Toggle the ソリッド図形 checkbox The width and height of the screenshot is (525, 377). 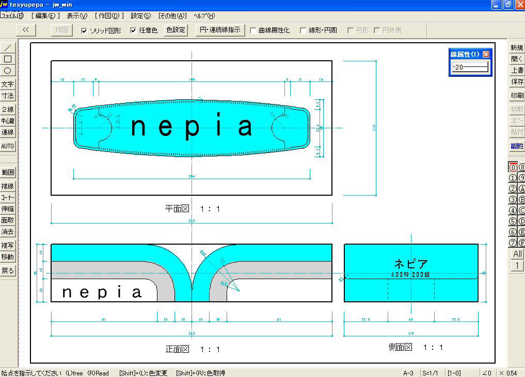pos(84,31)
